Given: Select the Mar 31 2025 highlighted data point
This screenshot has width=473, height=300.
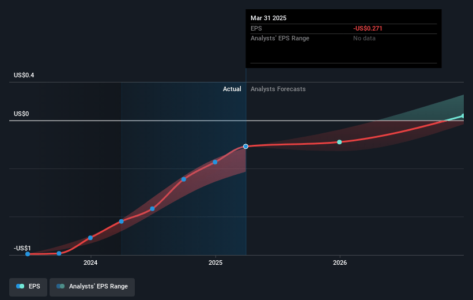Looking at the screenshot, I should (x=245, y=147).
